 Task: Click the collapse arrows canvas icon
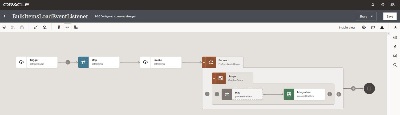click(x=35, y=27)
